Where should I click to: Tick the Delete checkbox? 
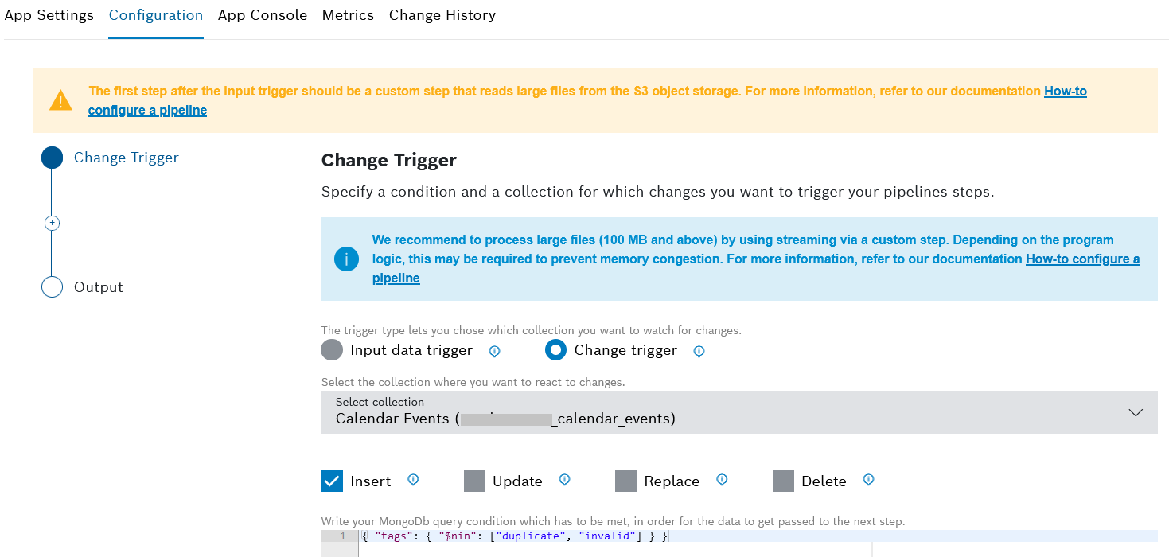783,481
